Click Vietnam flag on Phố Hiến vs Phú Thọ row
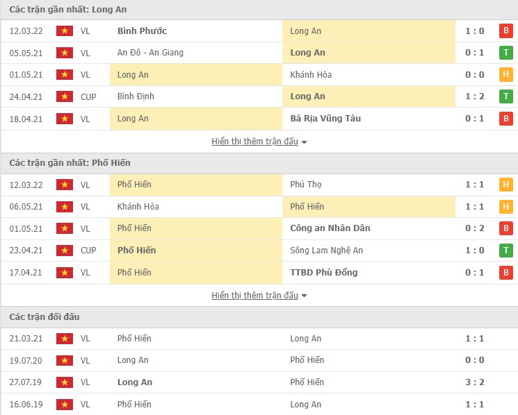The width and height of the screenshot is (518, 415). (x=65, y=185)
